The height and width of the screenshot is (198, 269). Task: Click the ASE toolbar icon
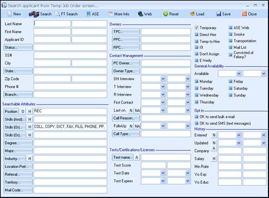pyautogui.click(x=89, y=14)
